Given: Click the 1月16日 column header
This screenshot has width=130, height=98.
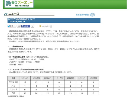Looking at the screenshot, I should point(48,78).
